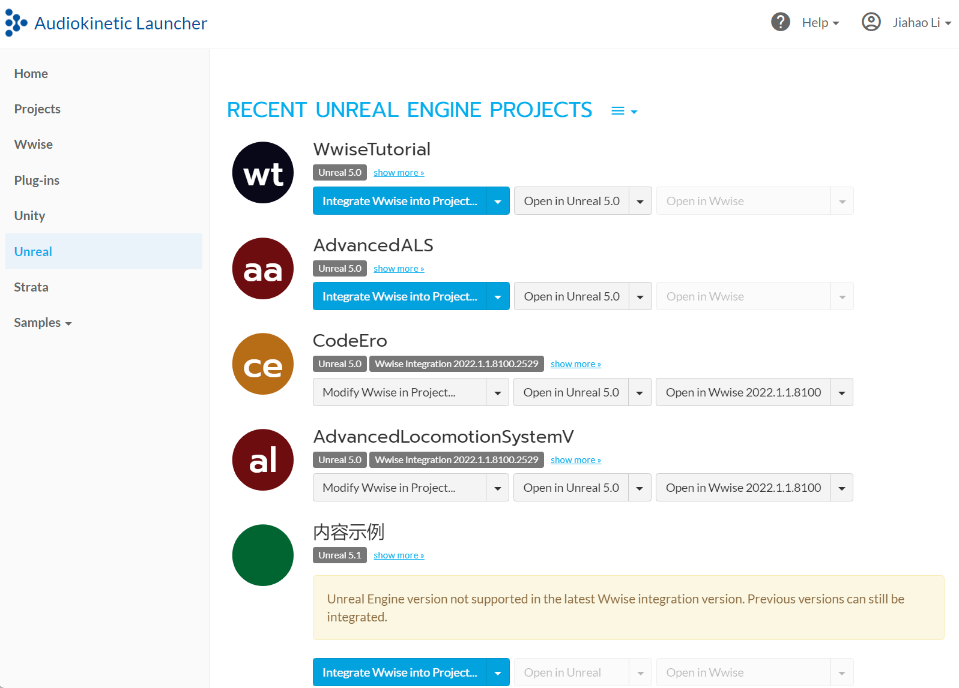Click the Recent Unreal Engine Projects heading
Screen dimensions: 959x688
point(410,110)
